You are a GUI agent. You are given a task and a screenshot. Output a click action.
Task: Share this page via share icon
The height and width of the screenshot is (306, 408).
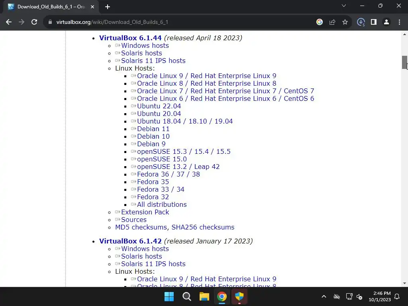(x=332, y=22)
